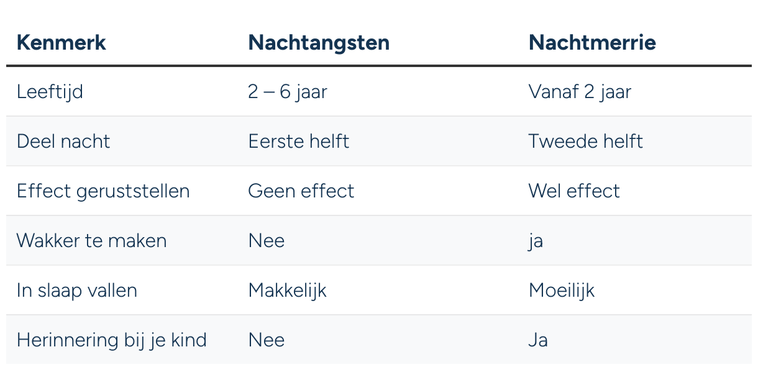The image size is (758, 370).
Task: Select the Deel nacht row label
Action: (x=63, y=142)
